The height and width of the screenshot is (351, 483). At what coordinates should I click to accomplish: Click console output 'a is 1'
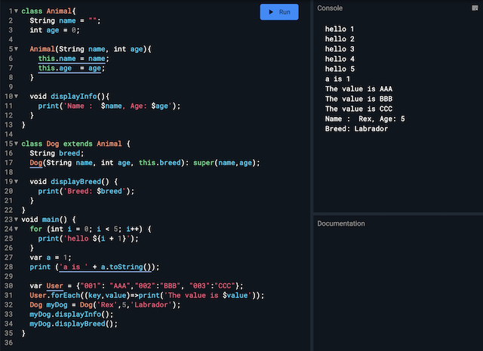[337, 79]
